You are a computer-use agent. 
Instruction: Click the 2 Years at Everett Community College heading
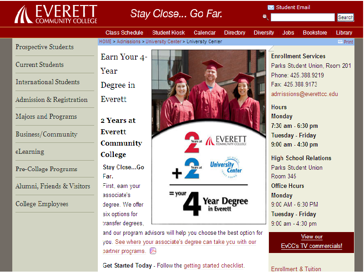[121, 137]
